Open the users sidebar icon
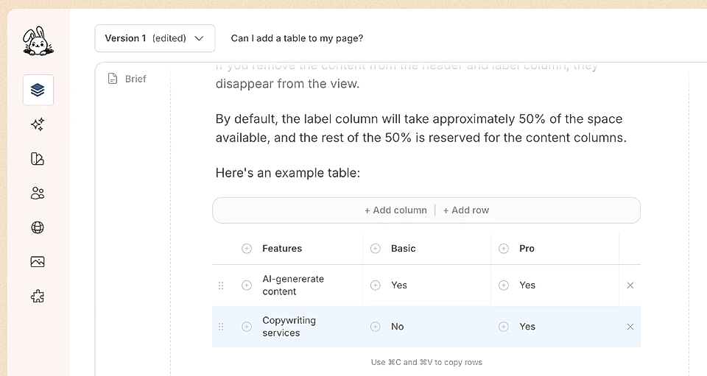 (38, 194)
